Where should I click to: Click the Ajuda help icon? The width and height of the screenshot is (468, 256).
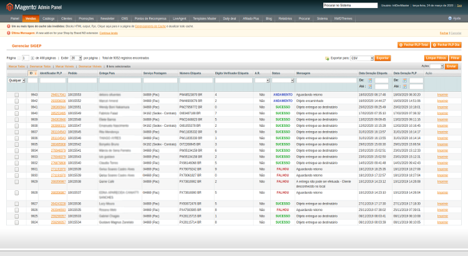[450, 19]
